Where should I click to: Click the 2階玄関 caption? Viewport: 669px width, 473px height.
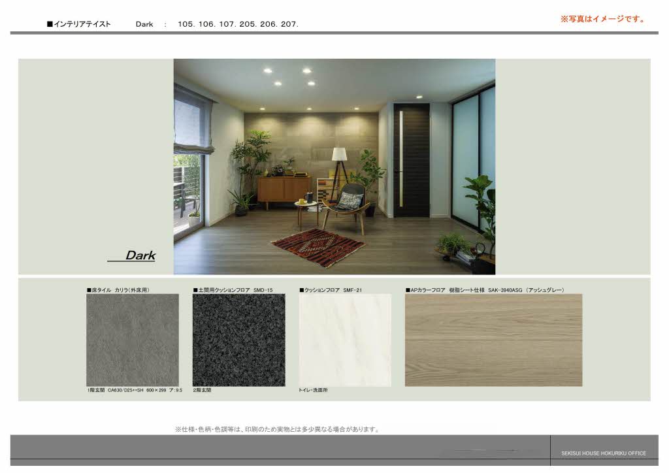202,390
